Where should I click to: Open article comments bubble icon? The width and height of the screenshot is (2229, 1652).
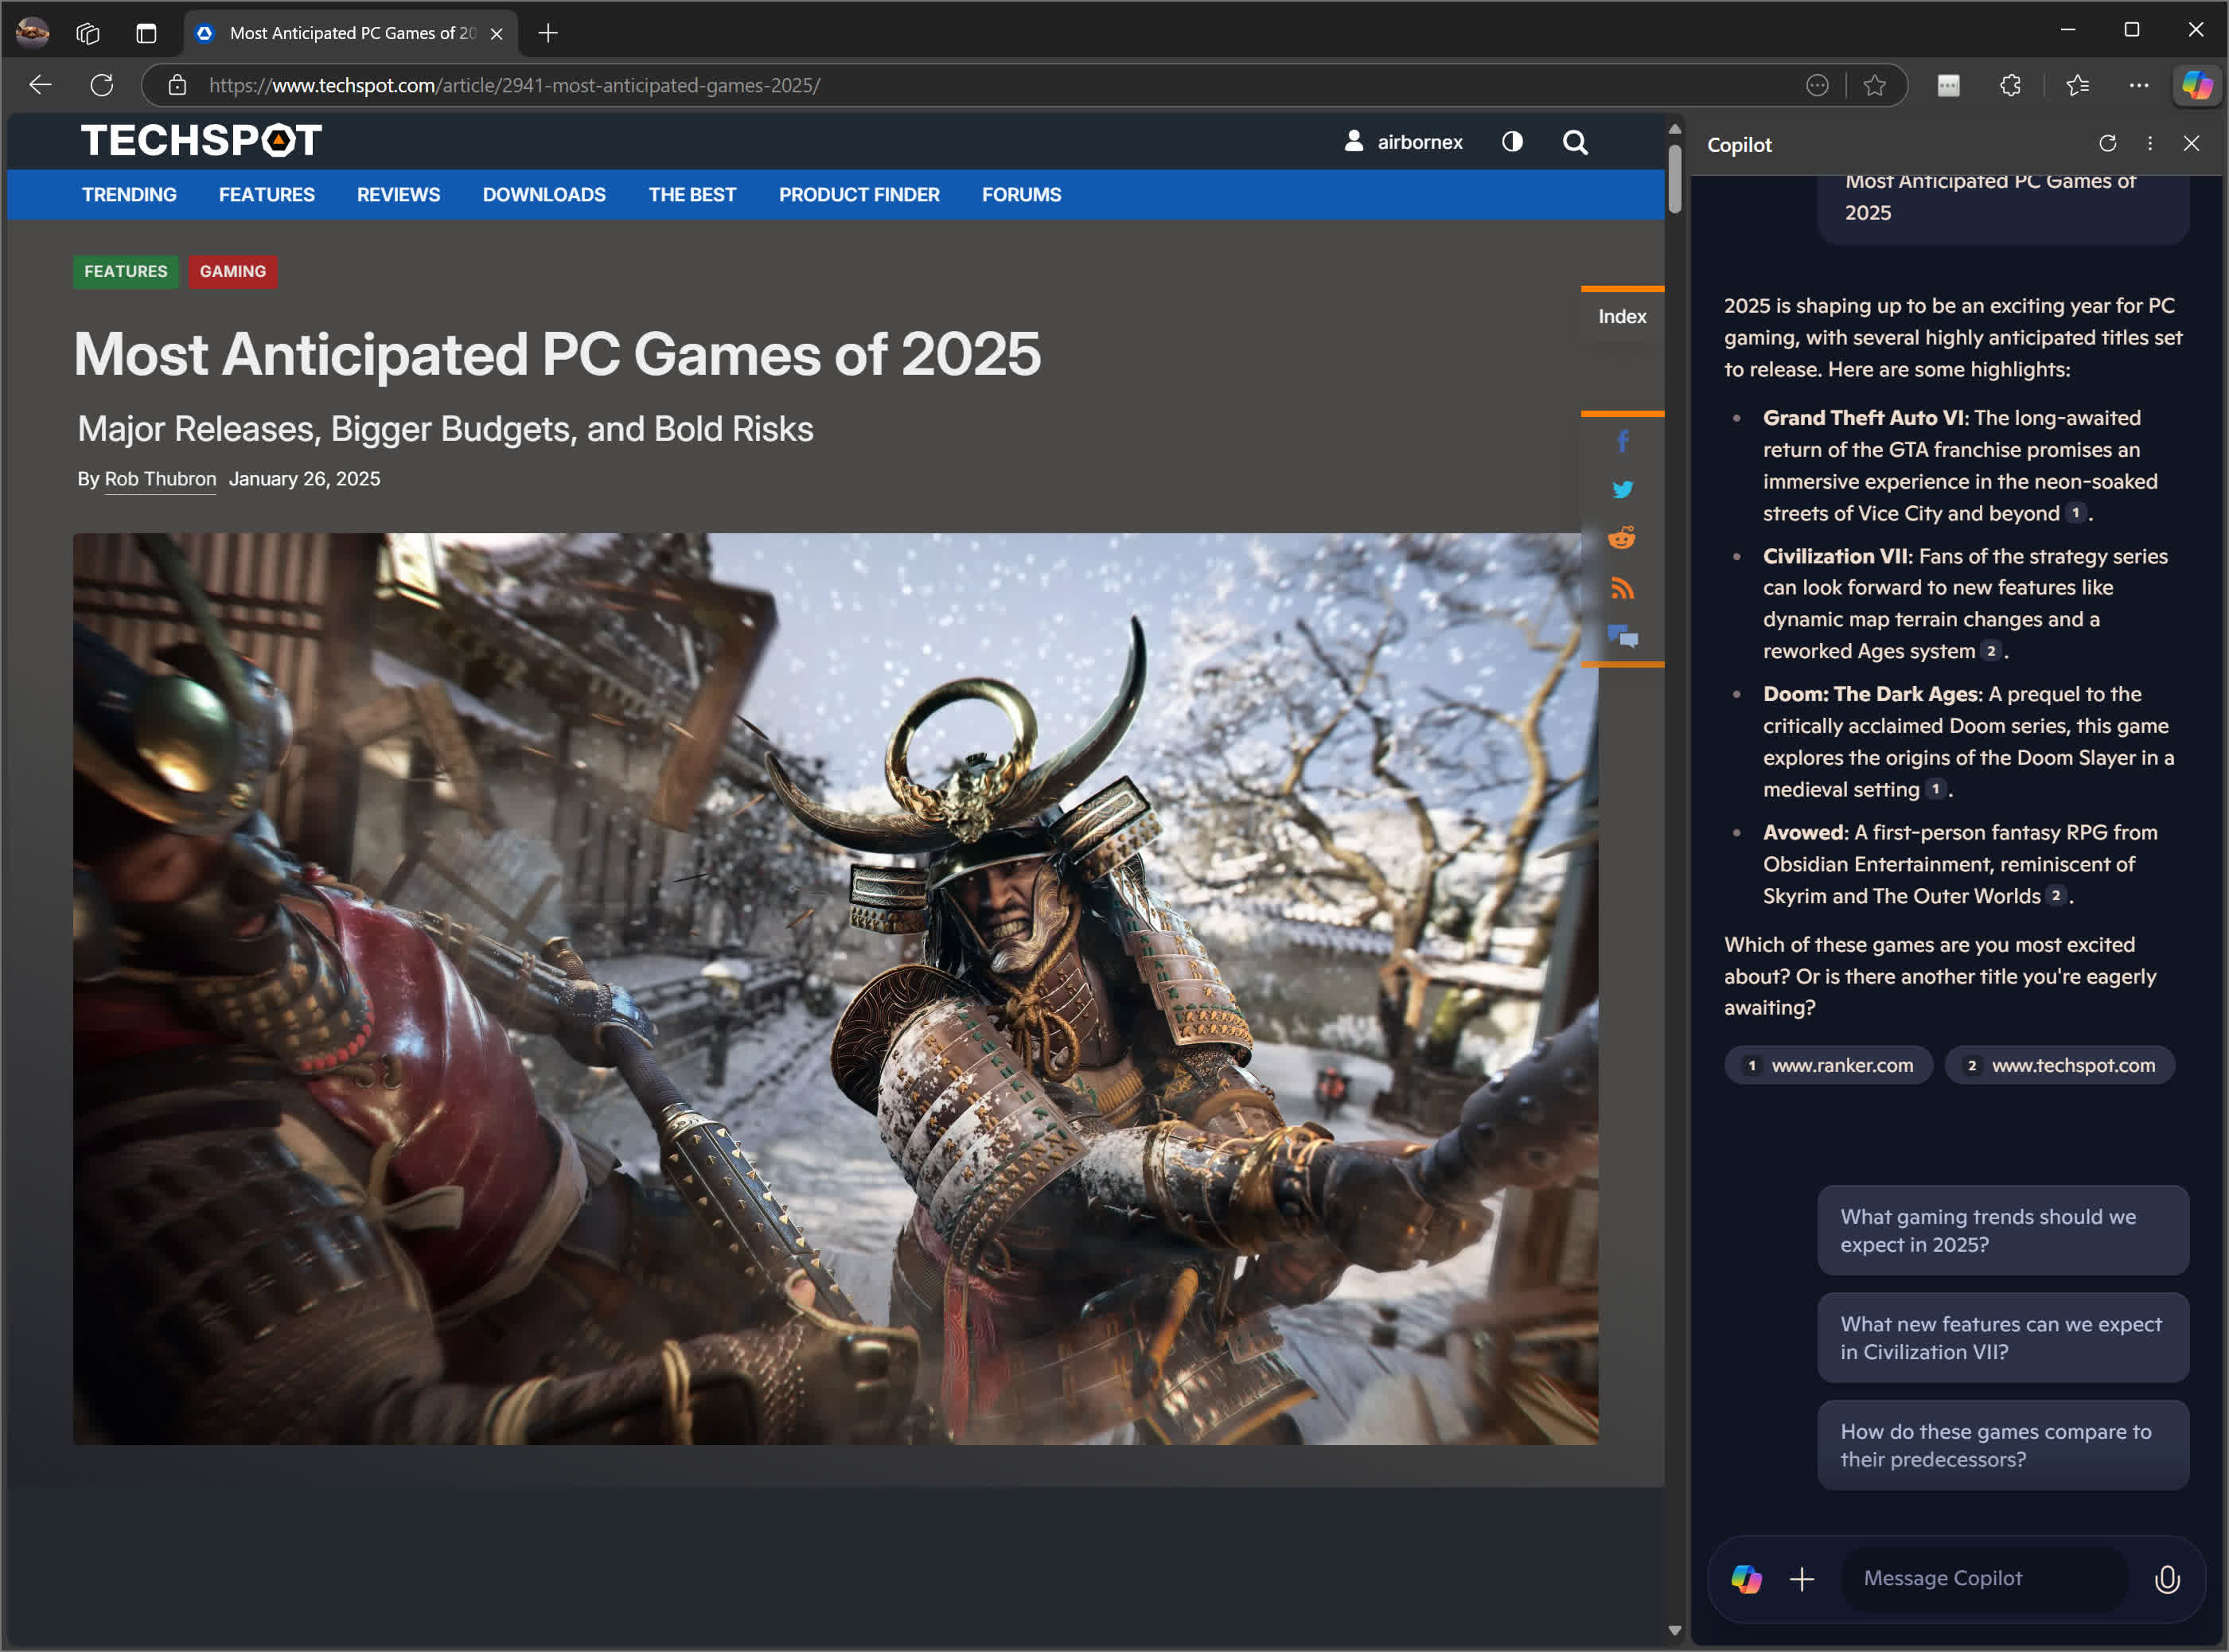point(1622,637)
